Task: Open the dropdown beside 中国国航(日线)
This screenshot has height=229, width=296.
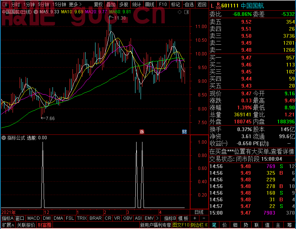Action: (36, 12)
